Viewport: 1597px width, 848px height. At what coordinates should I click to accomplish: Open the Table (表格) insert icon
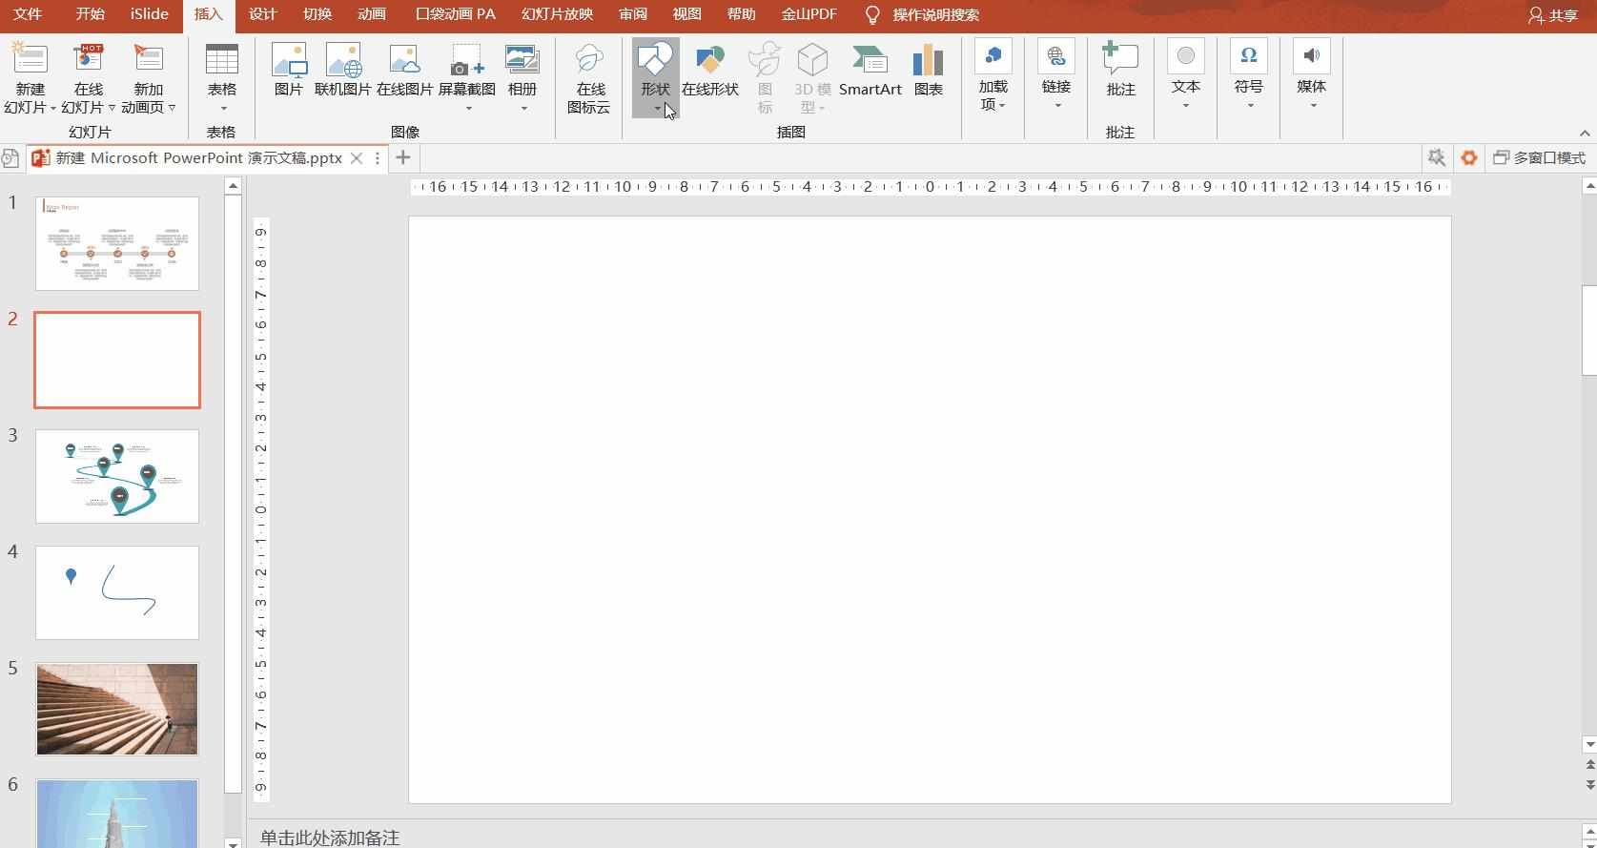[x=222, y=59]
